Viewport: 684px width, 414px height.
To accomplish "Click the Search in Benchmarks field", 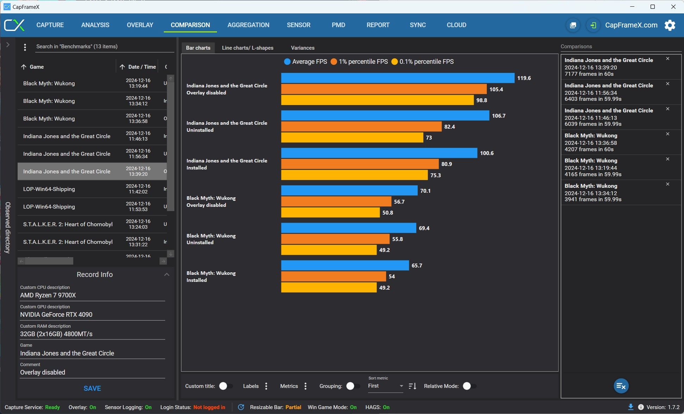I will (105, 47).
